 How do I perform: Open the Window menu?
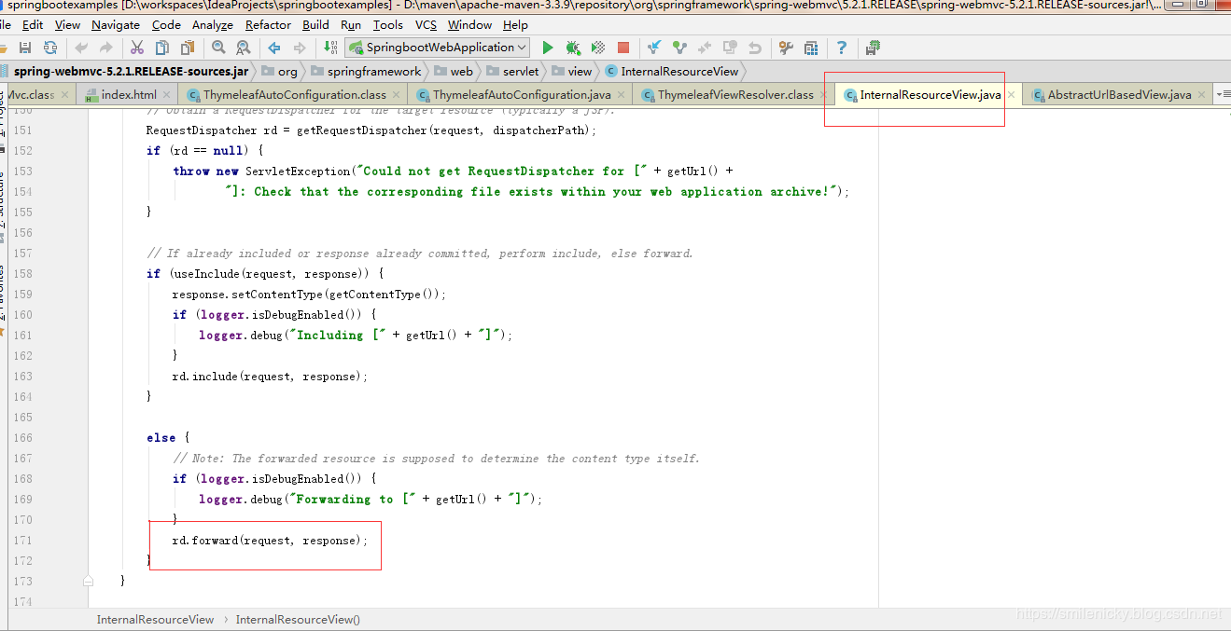click(x=469, y=25)
